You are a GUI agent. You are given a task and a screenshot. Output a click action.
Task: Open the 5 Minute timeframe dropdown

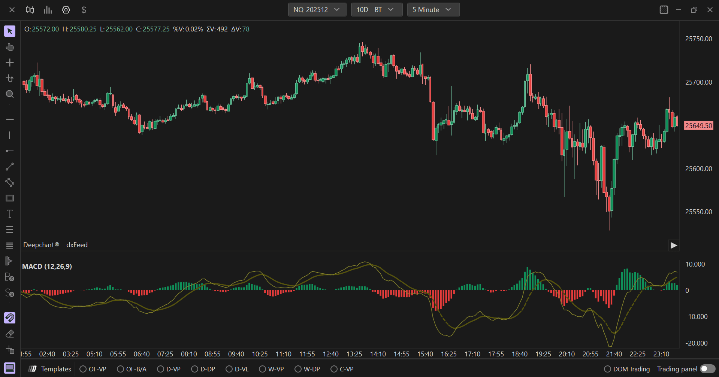click(x=433, y=10)
